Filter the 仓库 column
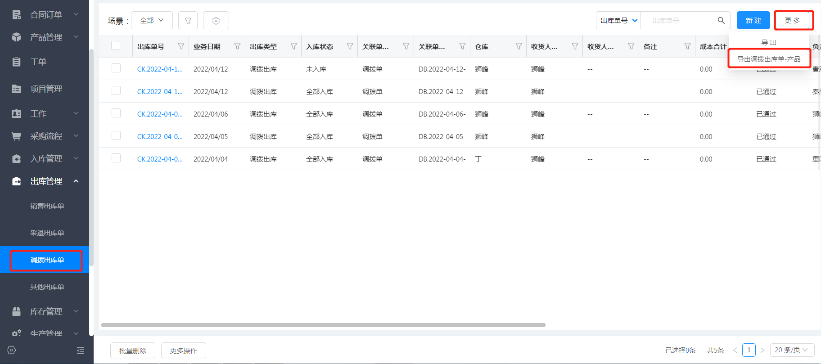The height and width of the screenshot is (364, 821). (519, 46)
